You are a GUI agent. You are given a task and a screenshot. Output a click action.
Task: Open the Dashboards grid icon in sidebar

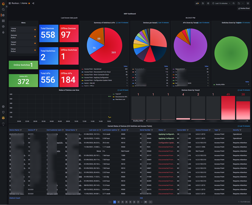tap(3, 21)
